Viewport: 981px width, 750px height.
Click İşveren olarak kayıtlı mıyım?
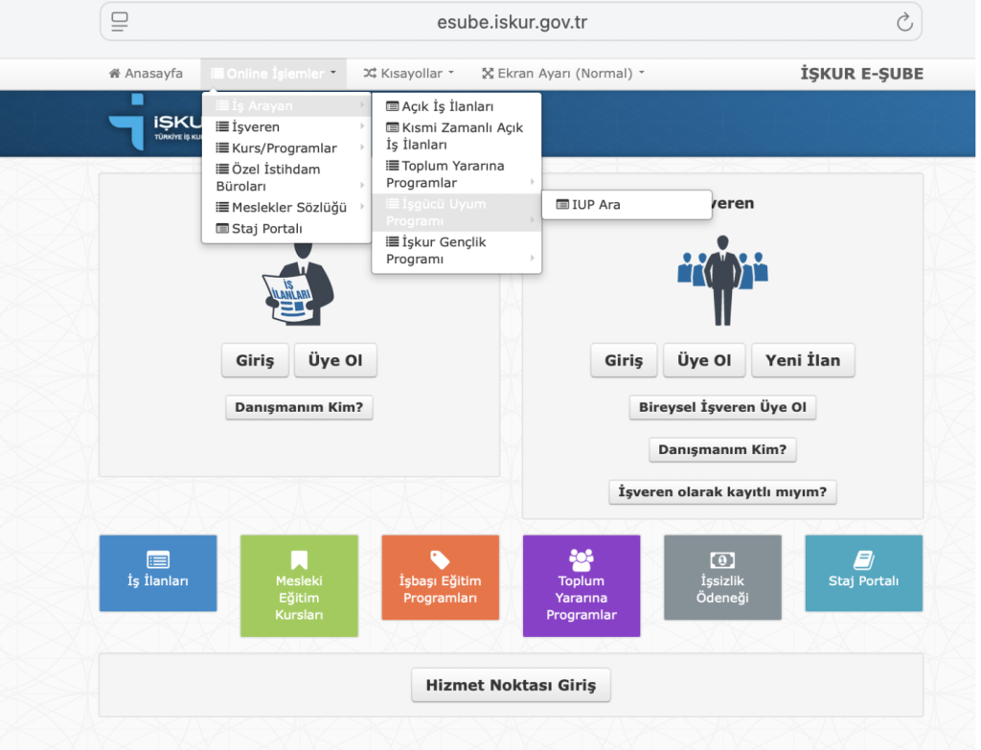[722, 491]
